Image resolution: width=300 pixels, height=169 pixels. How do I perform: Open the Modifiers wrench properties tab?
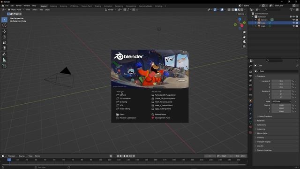click(x=250, y=105)
